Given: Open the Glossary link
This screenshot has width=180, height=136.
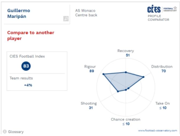Looking at the screenshot, I should 16,132.
